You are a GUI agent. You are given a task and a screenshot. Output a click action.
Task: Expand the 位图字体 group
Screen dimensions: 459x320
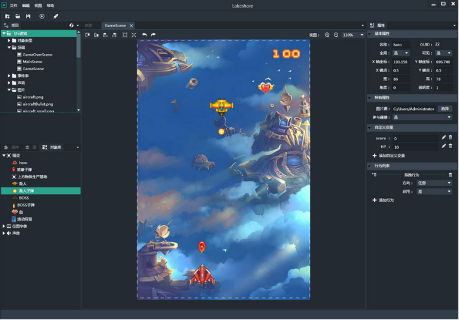point(4,226)
